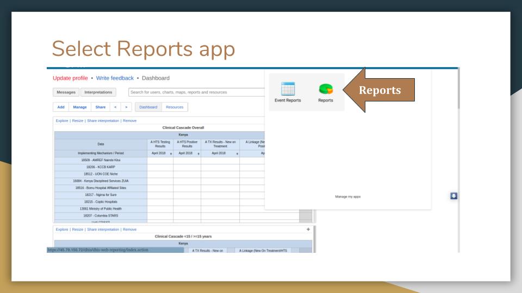Open the Reports app pie chart icon

[x=326, y=89]
